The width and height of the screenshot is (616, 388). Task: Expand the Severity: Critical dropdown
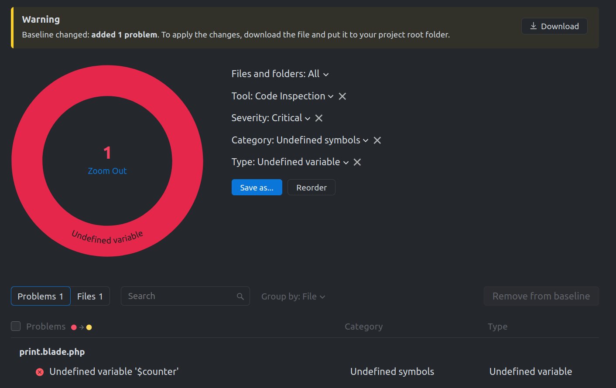pos(308,118)
